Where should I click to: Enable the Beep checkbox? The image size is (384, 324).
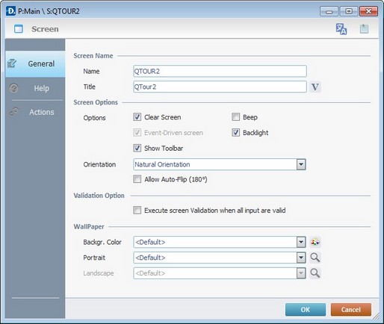click(x=235, y=117)
